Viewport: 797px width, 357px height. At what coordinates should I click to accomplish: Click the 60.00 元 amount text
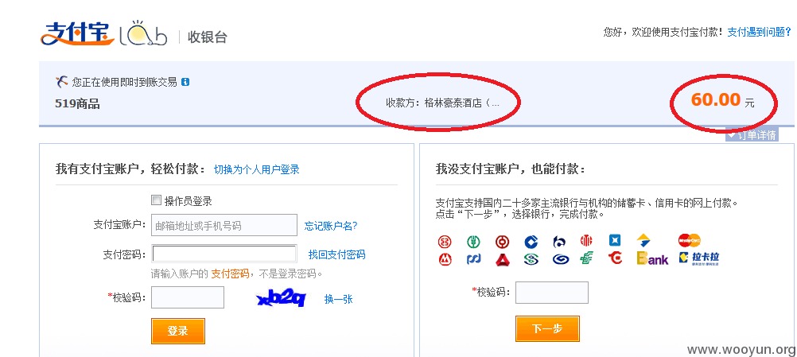pos(722,100)
